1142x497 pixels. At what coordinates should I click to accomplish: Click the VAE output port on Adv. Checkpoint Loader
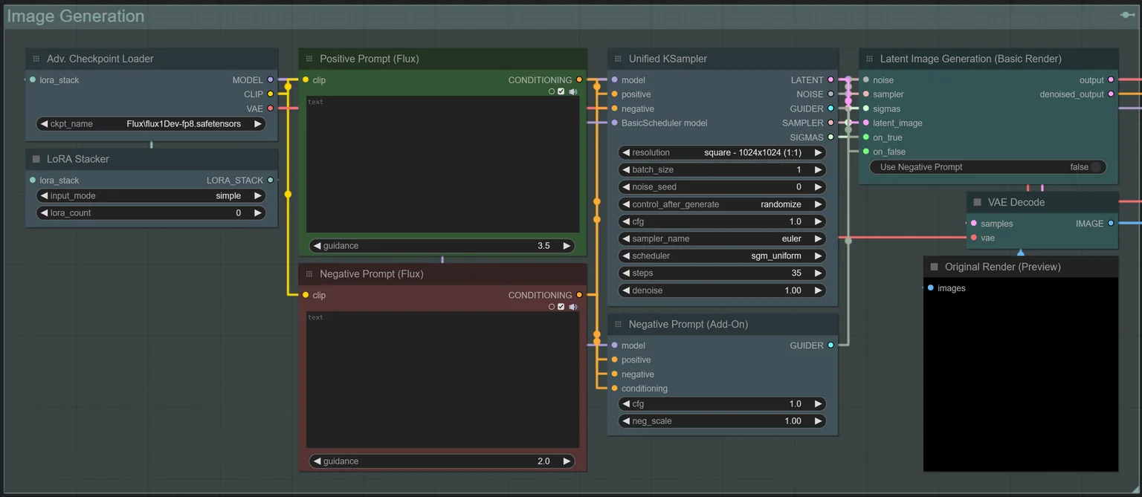point(270,108)
